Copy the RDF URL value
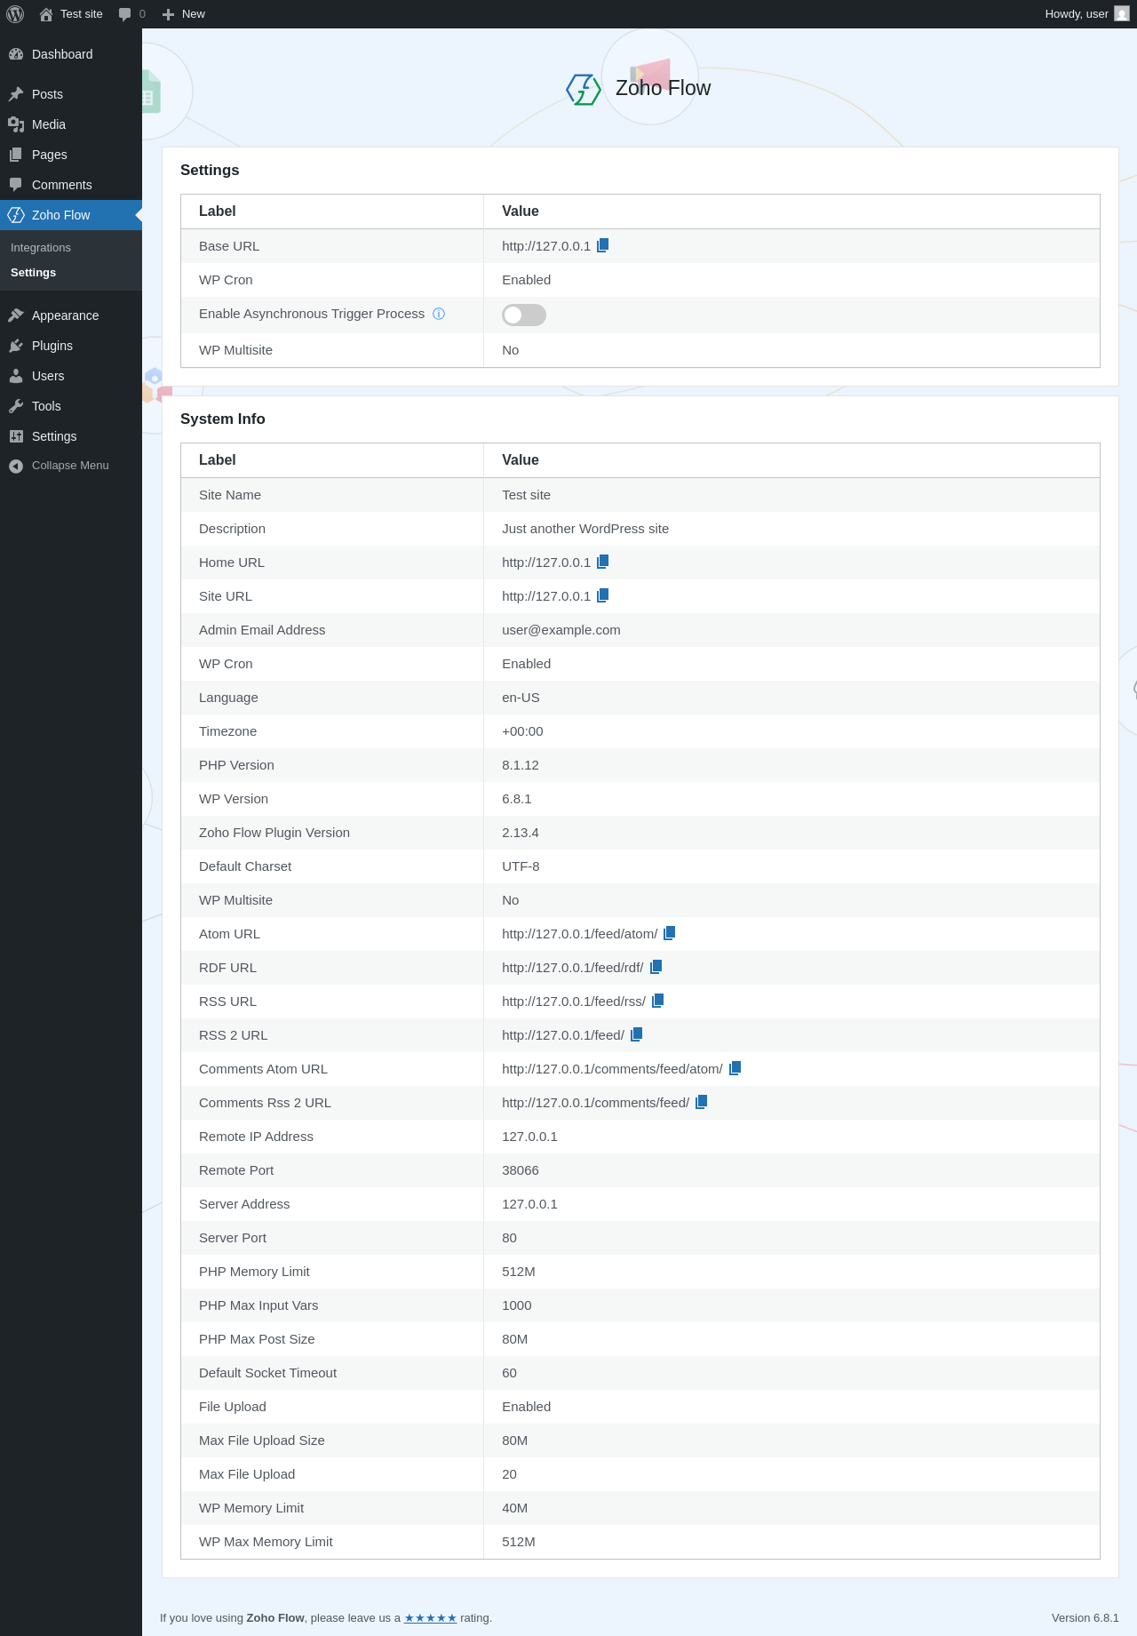 (656, 967)
